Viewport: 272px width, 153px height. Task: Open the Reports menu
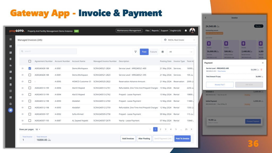point(155,31)
